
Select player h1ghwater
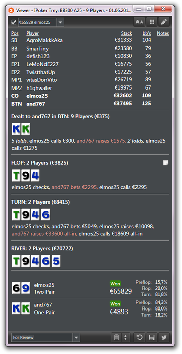pyautogui.click(x=39, y=88)
